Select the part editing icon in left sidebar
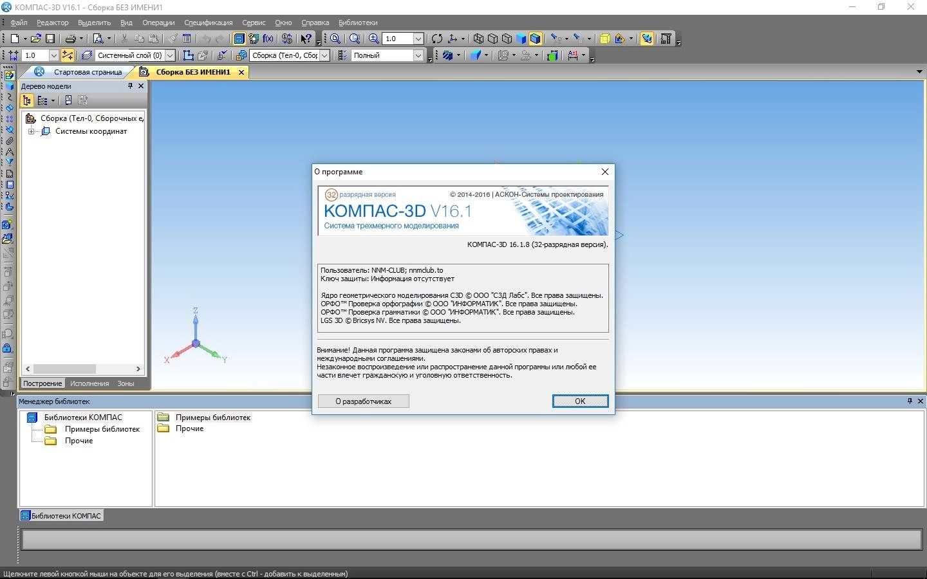Viewport: 927px width, 579px height. [x=9, y=75]
